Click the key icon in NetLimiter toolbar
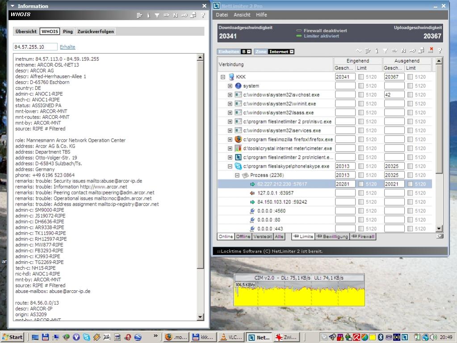This screenshot has height=343, width=457. tap(412, 51)
